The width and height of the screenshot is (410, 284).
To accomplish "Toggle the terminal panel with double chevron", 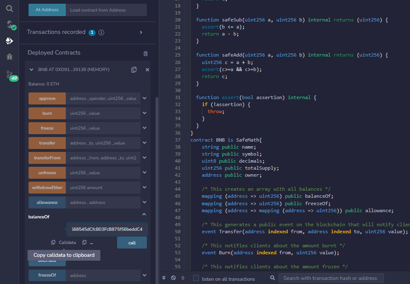I will click(x=164, y=278).
